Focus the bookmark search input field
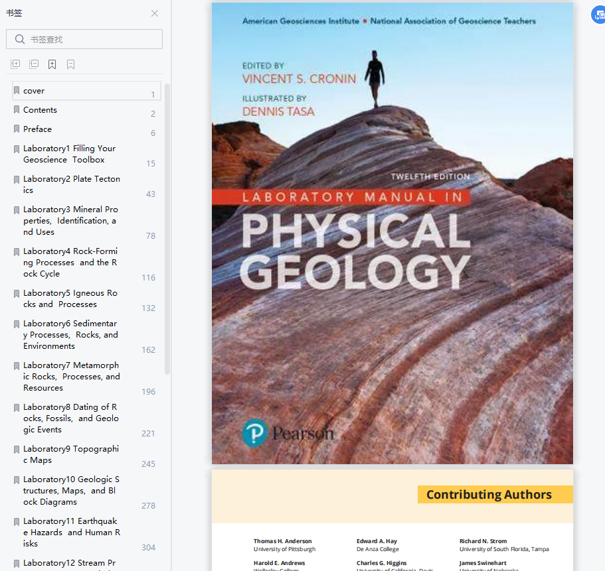This screenshot has height=571, width=605. pos(84,39)
